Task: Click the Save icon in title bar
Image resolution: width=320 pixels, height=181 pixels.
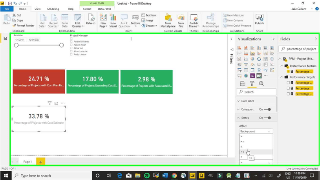Action: pyautogui.click(x=10, y=4)
